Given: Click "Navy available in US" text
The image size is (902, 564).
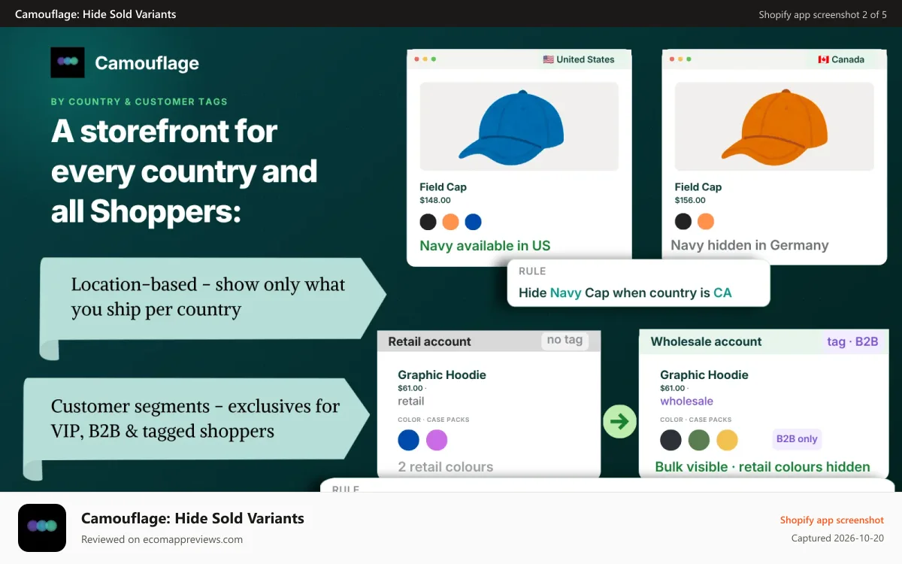Looking at the screenshot, I should click(x=485, y=246).
